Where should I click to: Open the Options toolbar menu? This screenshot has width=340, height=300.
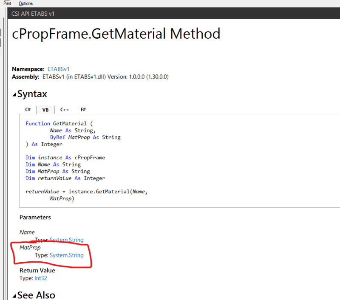pos(25,3)
